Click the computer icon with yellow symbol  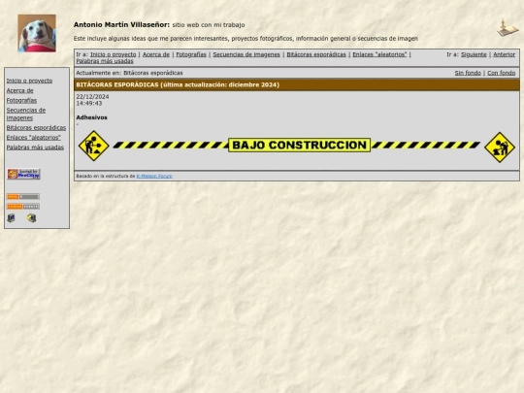(31, 218)
